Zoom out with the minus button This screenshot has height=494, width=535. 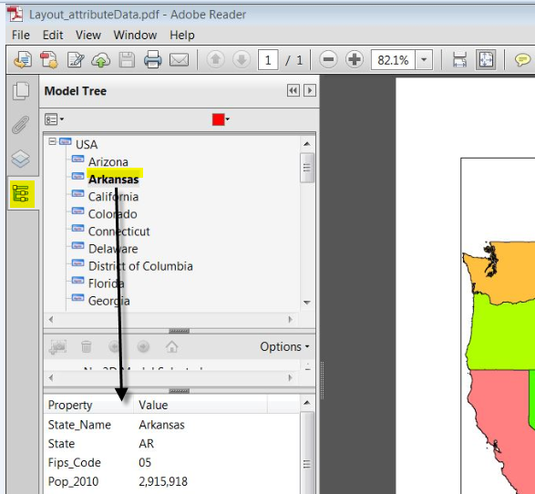[x=328, y=60]
